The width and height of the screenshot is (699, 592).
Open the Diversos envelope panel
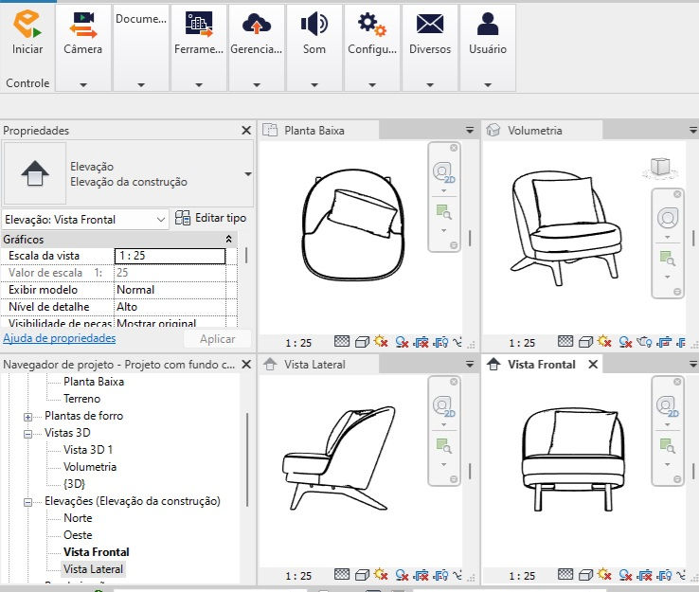(x=430, y=47)
